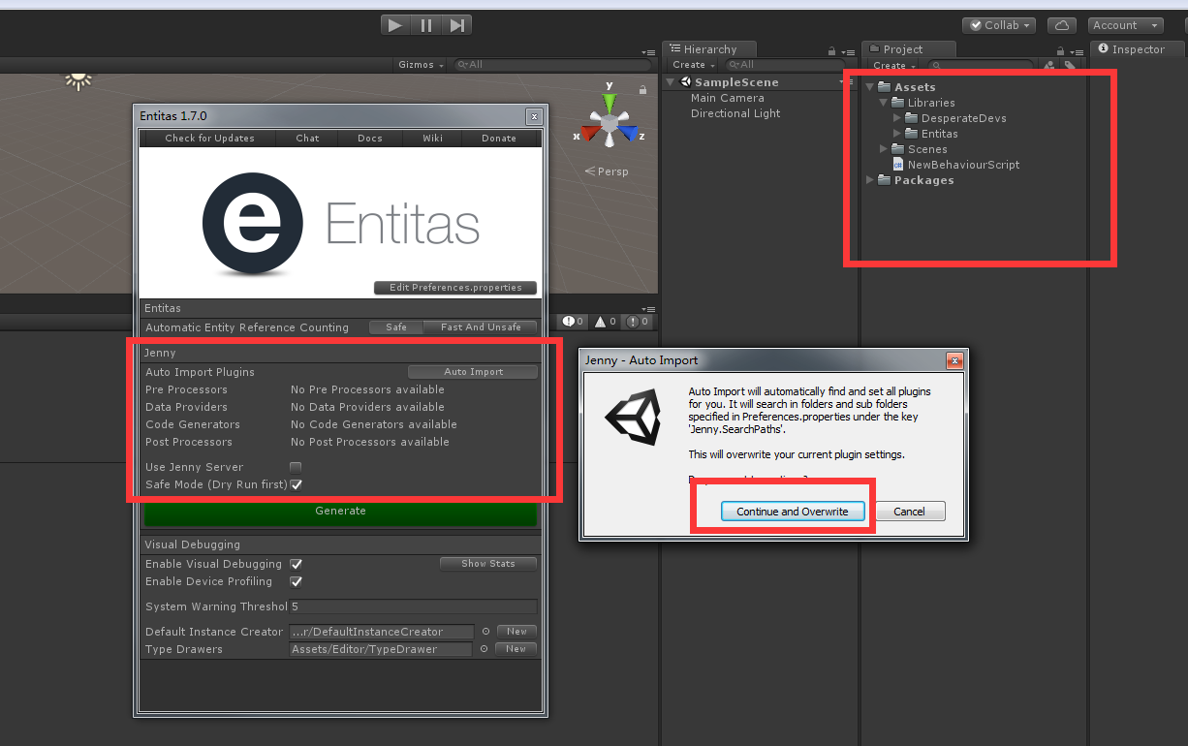Click Continue and Overwrite in Auto Import dialog
The height and width of the screenshot is (746, 1188).
(x=793, y=511)
